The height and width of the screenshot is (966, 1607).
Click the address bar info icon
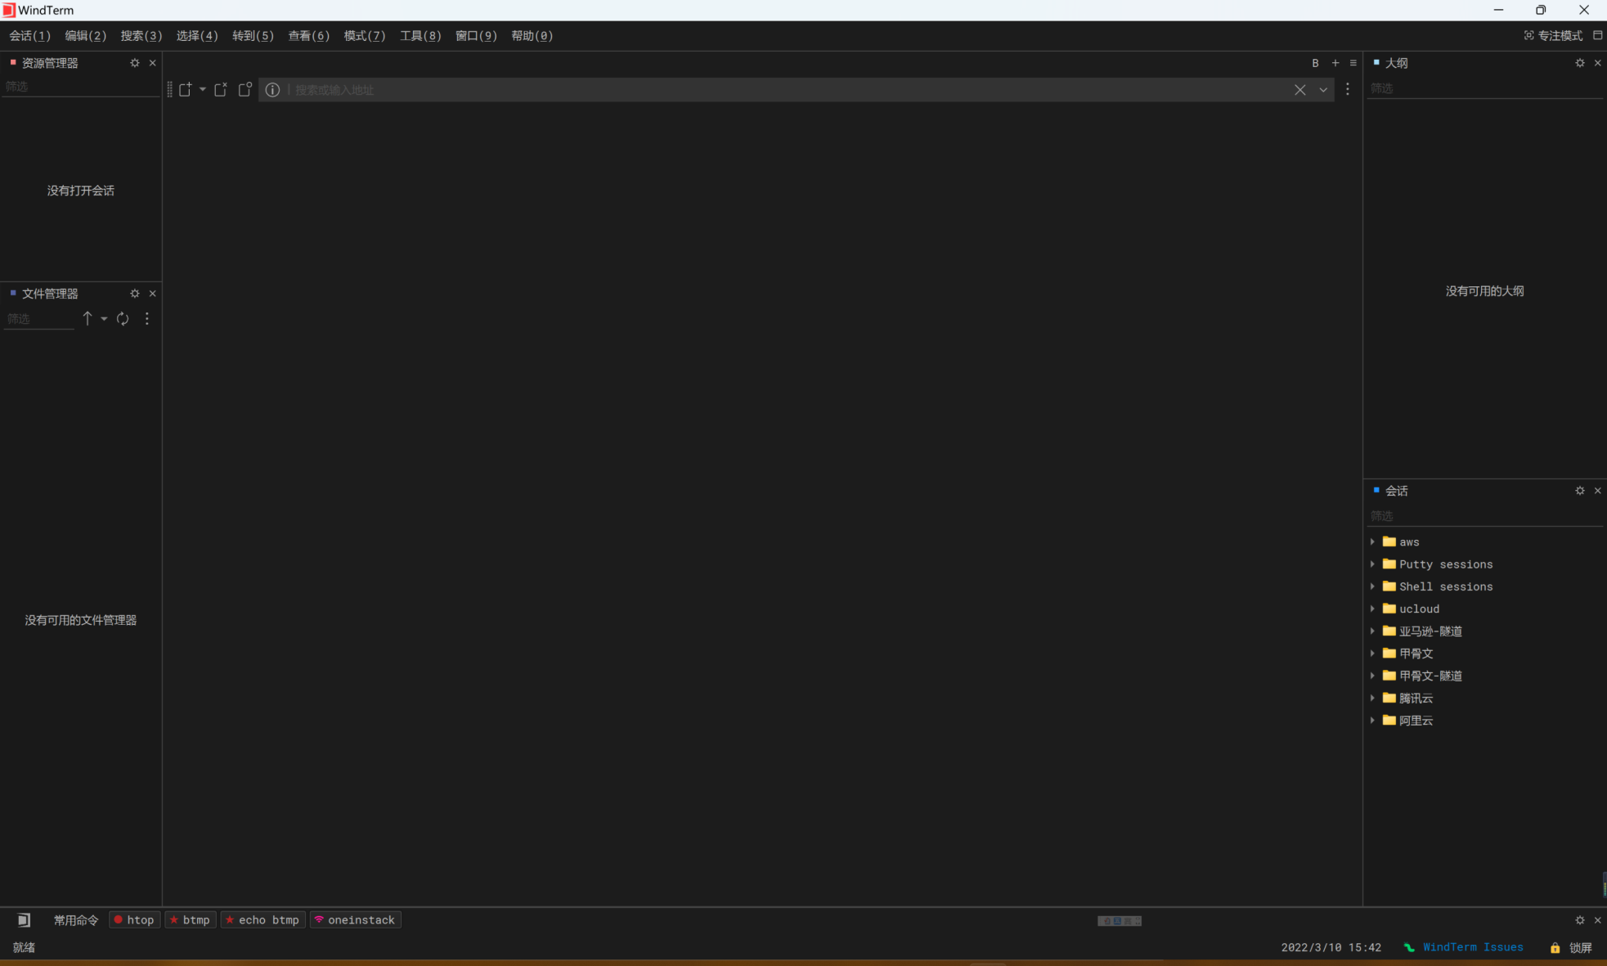[272, 90]
